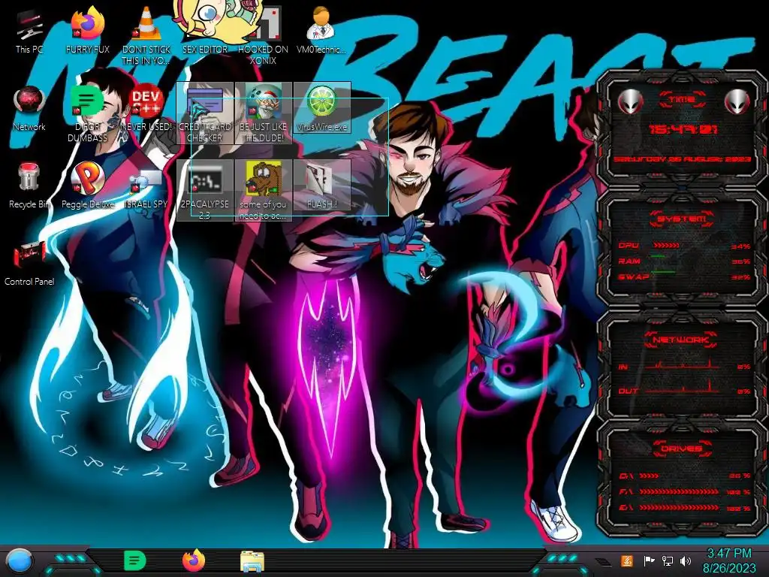
Task: Click the IN traffic graph in Network widget
Action: point(682,364)
